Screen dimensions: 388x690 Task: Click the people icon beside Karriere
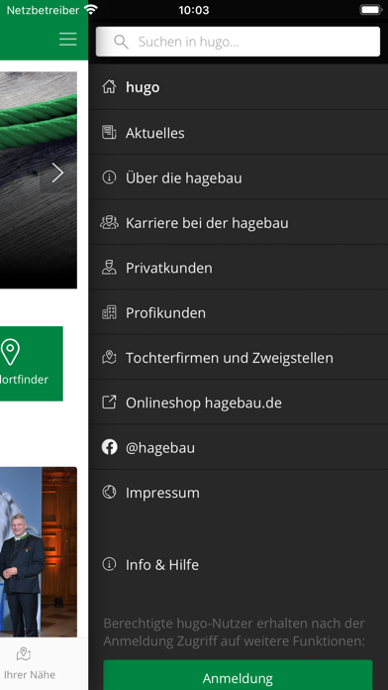pos(109,223)
